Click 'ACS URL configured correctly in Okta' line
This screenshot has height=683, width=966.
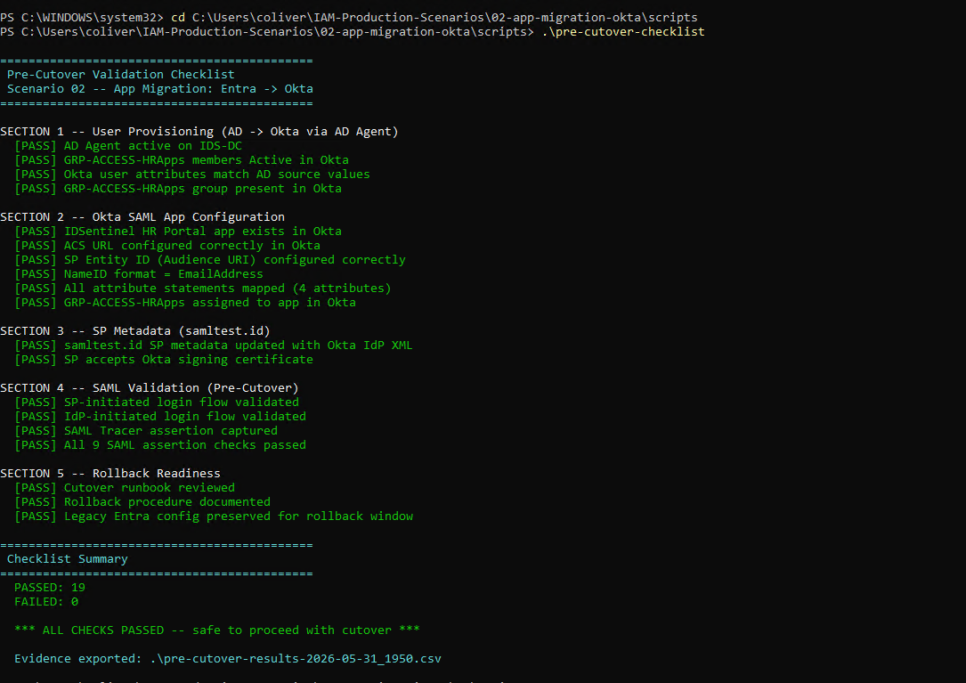167,246
